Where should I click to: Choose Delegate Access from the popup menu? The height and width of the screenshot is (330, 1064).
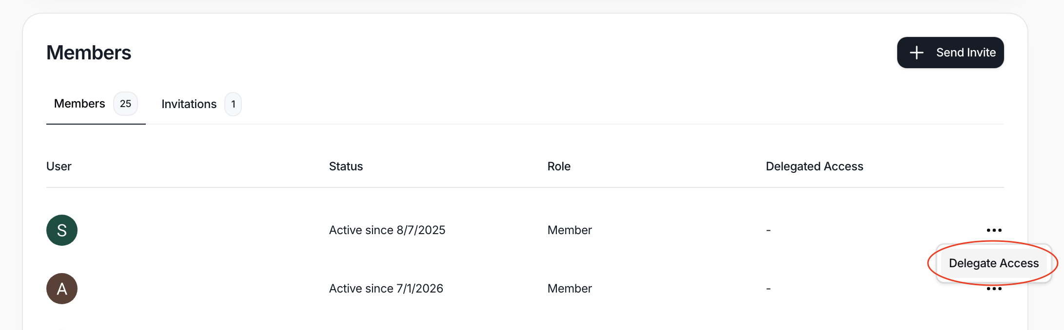[x=993, y=263]
